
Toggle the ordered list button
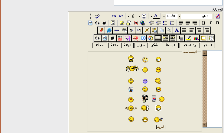[x=172, y=23]
